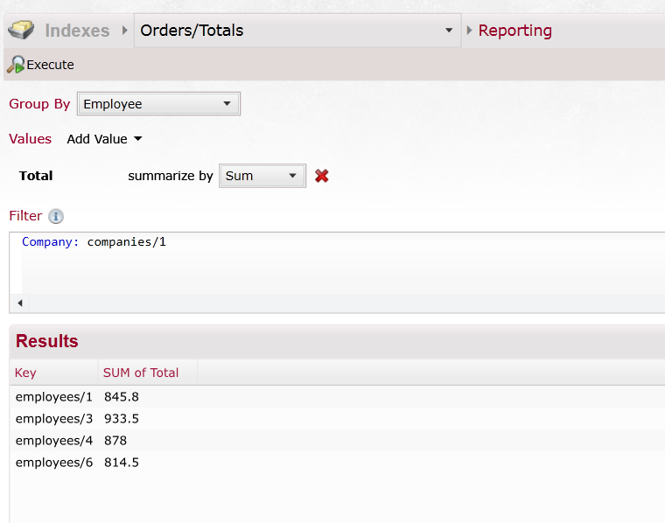The image size is (665, 523).
Task: Click the 878 total value
Action: (115, 441)
